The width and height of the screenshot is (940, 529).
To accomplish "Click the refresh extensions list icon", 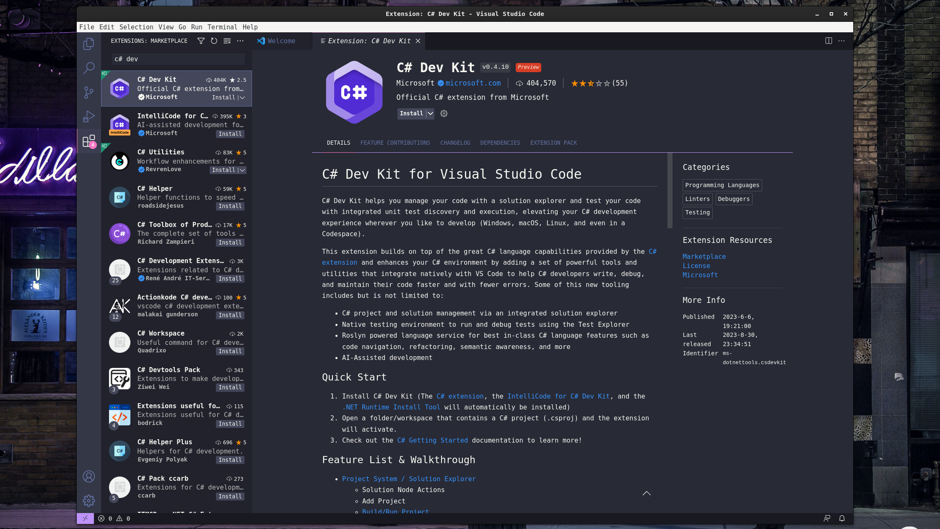I will 214,41.
